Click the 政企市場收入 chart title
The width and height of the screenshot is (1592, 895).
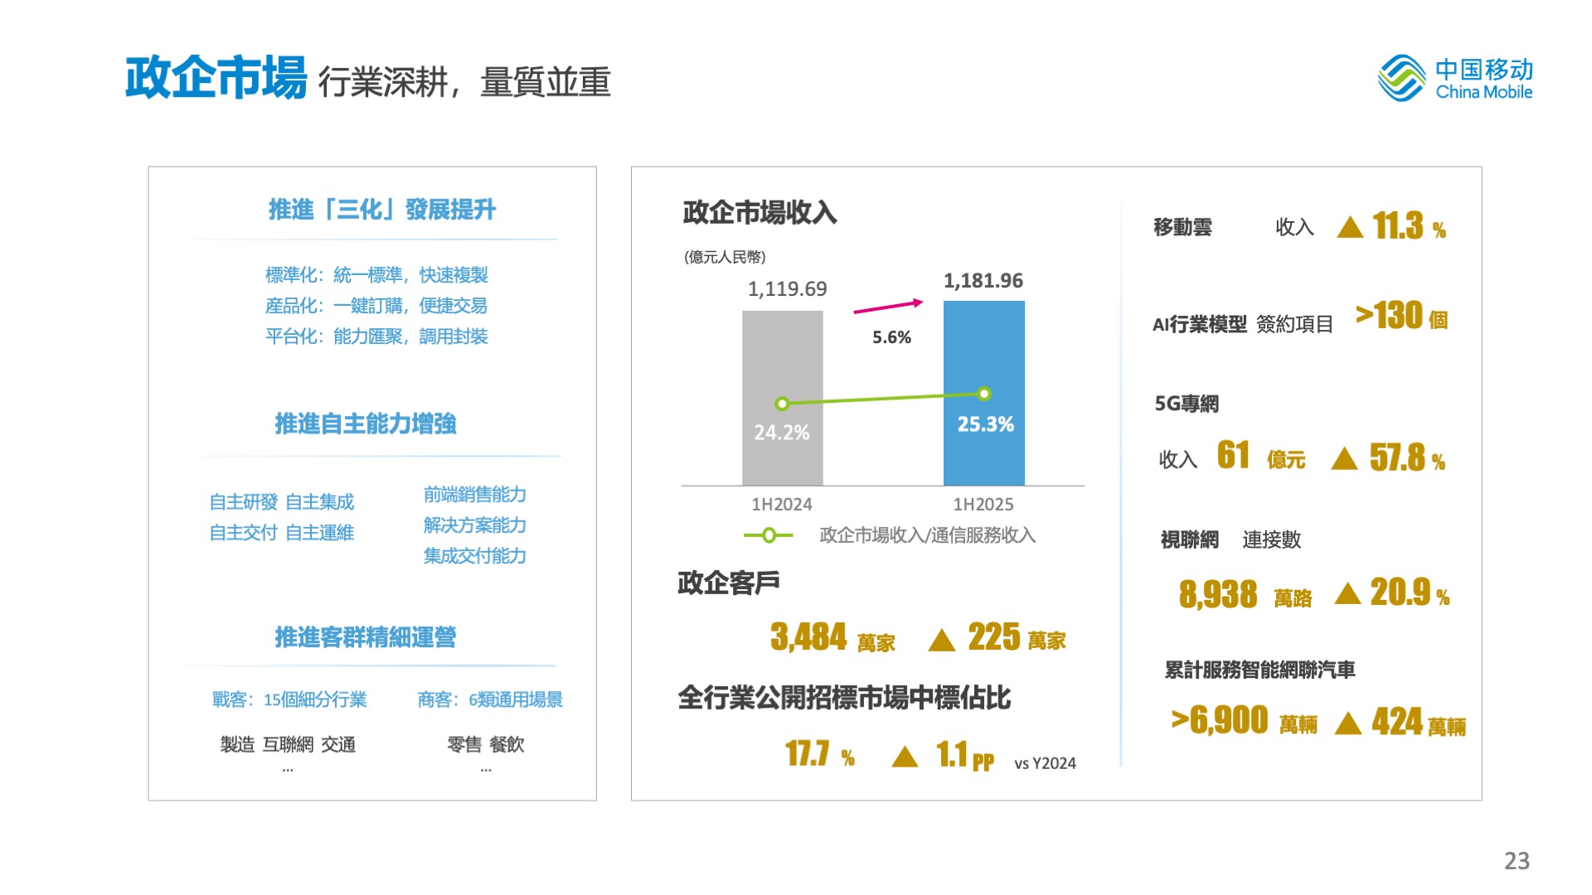[x=760, y=213]
